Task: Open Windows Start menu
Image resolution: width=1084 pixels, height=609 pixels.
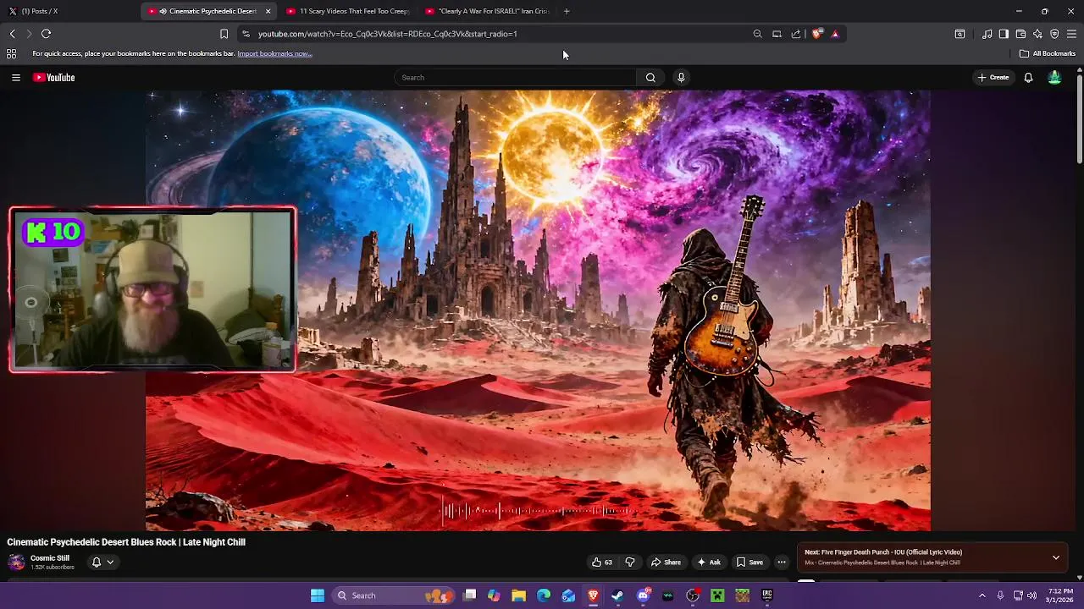Action: pos(318,595)
